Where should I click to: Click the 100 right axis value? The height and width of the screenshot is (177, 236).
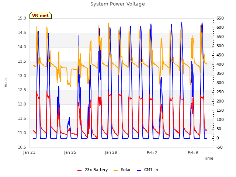(220, 119)
